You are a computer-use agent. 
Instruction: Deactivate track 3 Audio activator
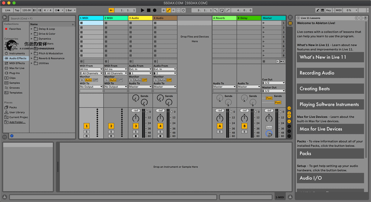click(x=136, y=126)
